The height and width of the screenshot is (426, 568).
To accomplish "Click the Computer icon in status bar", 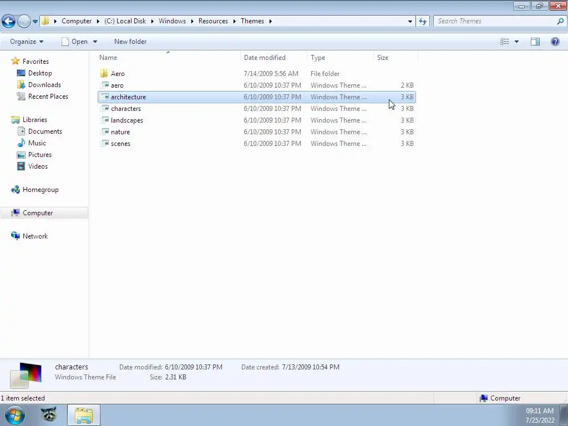I will coord(483,398).
